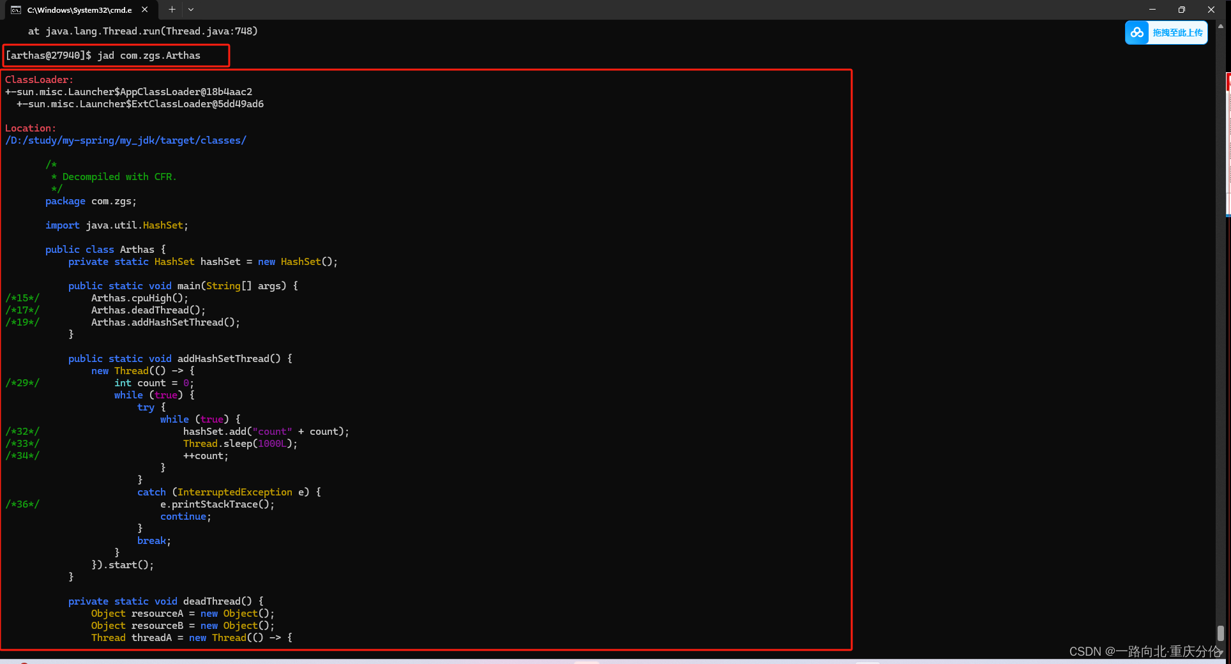
Task: Click the 'int count = 0;' line
Action: [x=154, y=383]
